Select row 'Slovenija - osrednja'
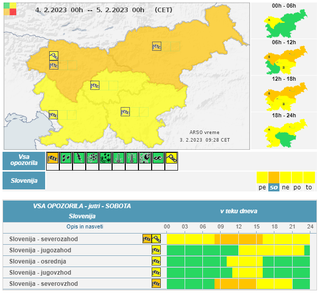This screenshot has height=296, width=319. point(159,261)
